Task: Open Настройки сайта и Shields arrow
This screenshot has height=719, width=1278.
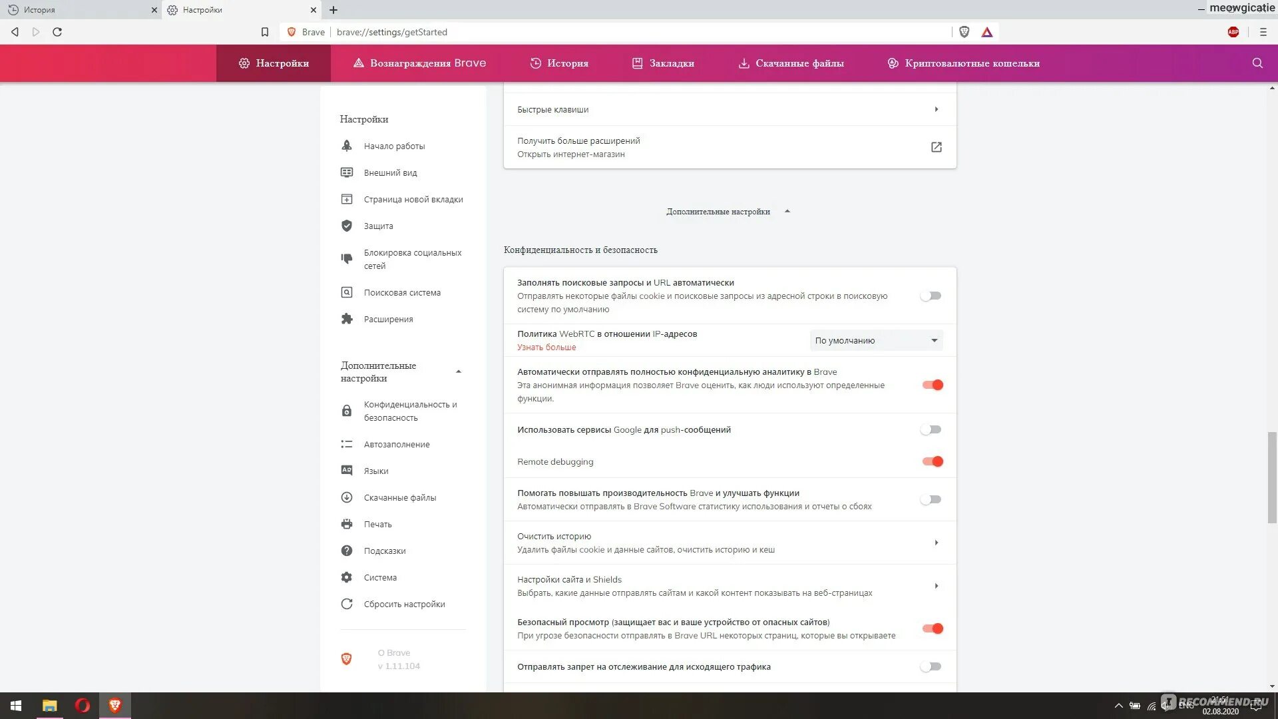Action: [937, 586]
